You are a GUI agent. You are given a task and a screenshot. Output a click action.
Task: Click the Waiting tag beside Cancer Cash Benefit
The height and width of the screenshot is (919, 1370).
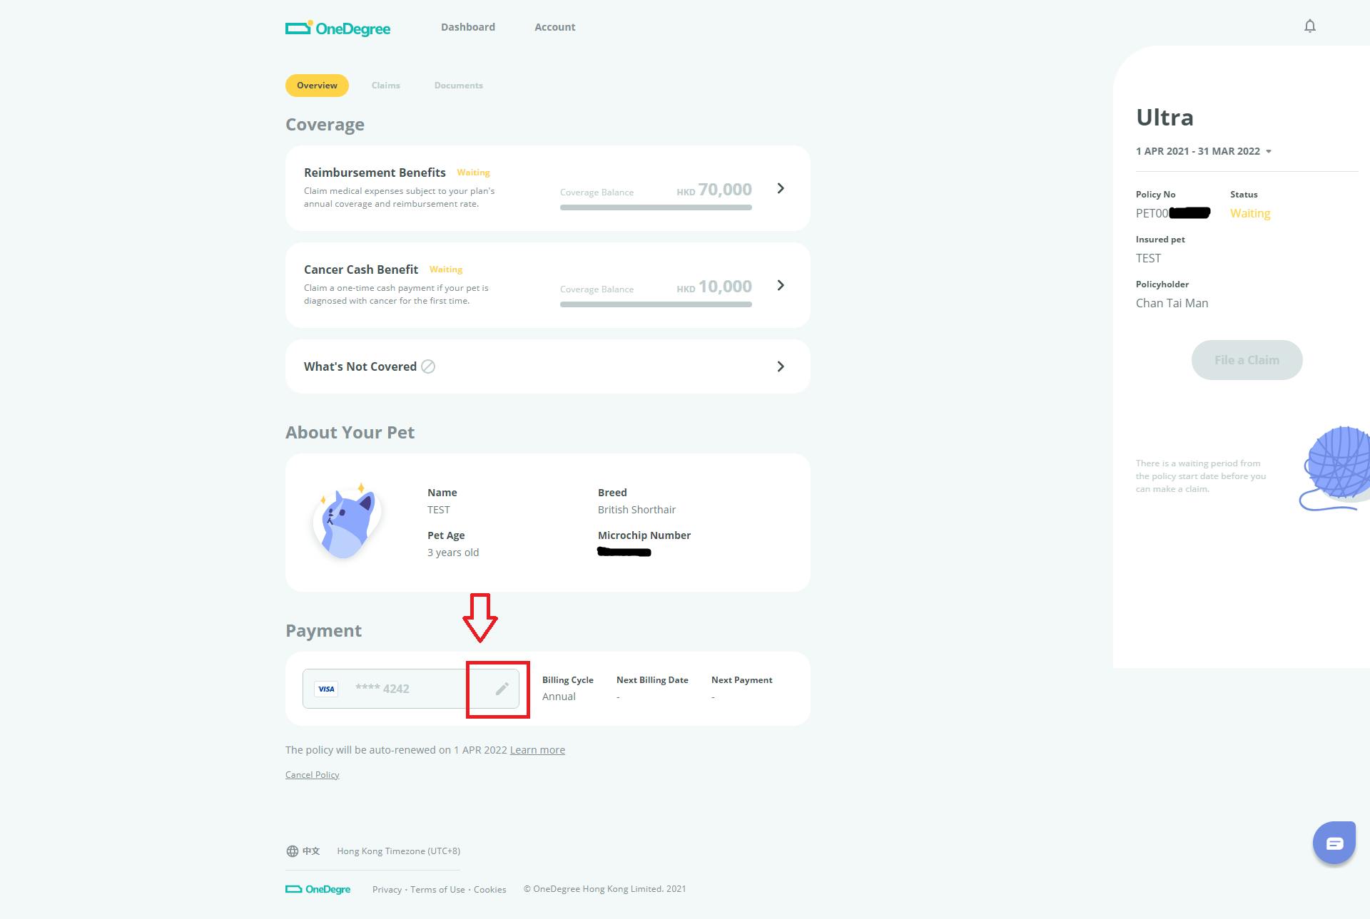[x=446, y=269]
